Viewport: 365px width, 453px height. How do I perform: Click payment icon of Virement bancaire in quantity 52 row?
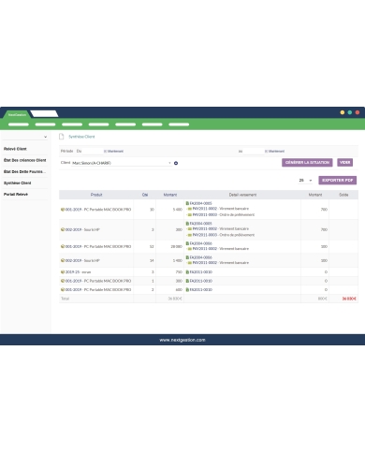[x=190, y=249]
